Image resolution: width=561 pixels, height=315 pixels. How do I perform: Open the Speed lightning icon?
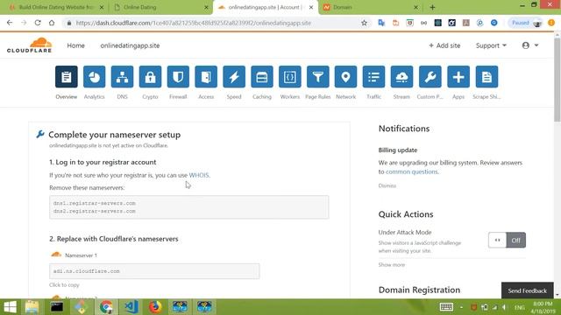pyautogui.click(x=234, y=77)
